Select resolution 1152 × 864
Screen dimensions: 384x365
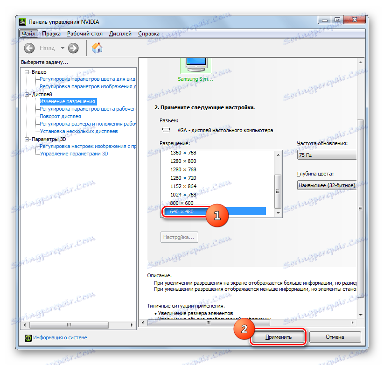click(183, 186)
